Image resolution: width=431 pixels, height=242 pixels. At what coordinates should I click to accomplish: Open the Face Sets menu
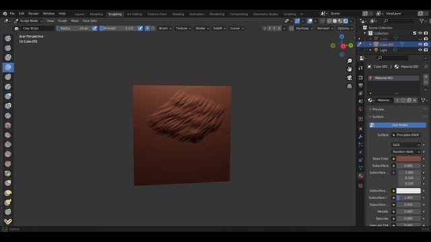90,21
